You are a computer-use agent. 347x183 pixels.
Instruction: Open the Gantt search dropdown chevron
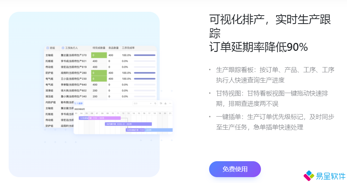(x=151, y=103)
